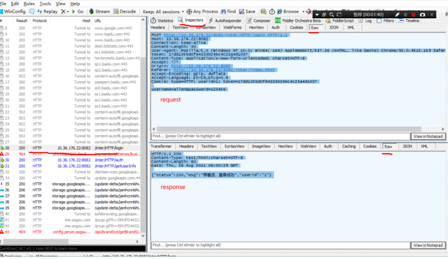The height and width of the screenshot is (259, 448).
Task: Check the Filters tab checkbox
Action: tap(379, 20)
